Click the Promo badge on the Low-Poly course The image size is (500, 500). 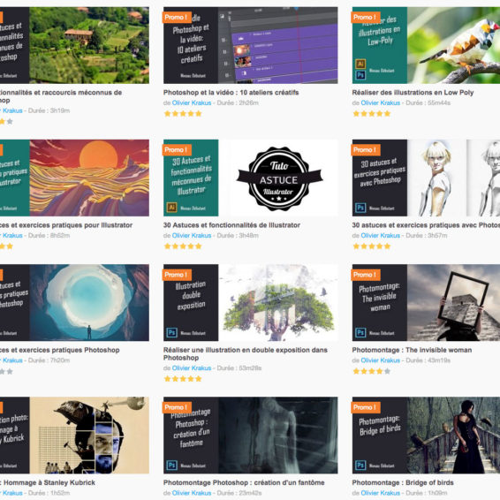[366, 17]
